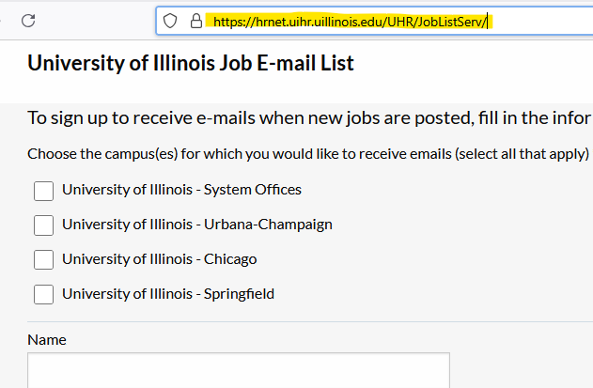593x388 pixels.
Task: Click the padlock site security icon
Action: pos(195,21)
